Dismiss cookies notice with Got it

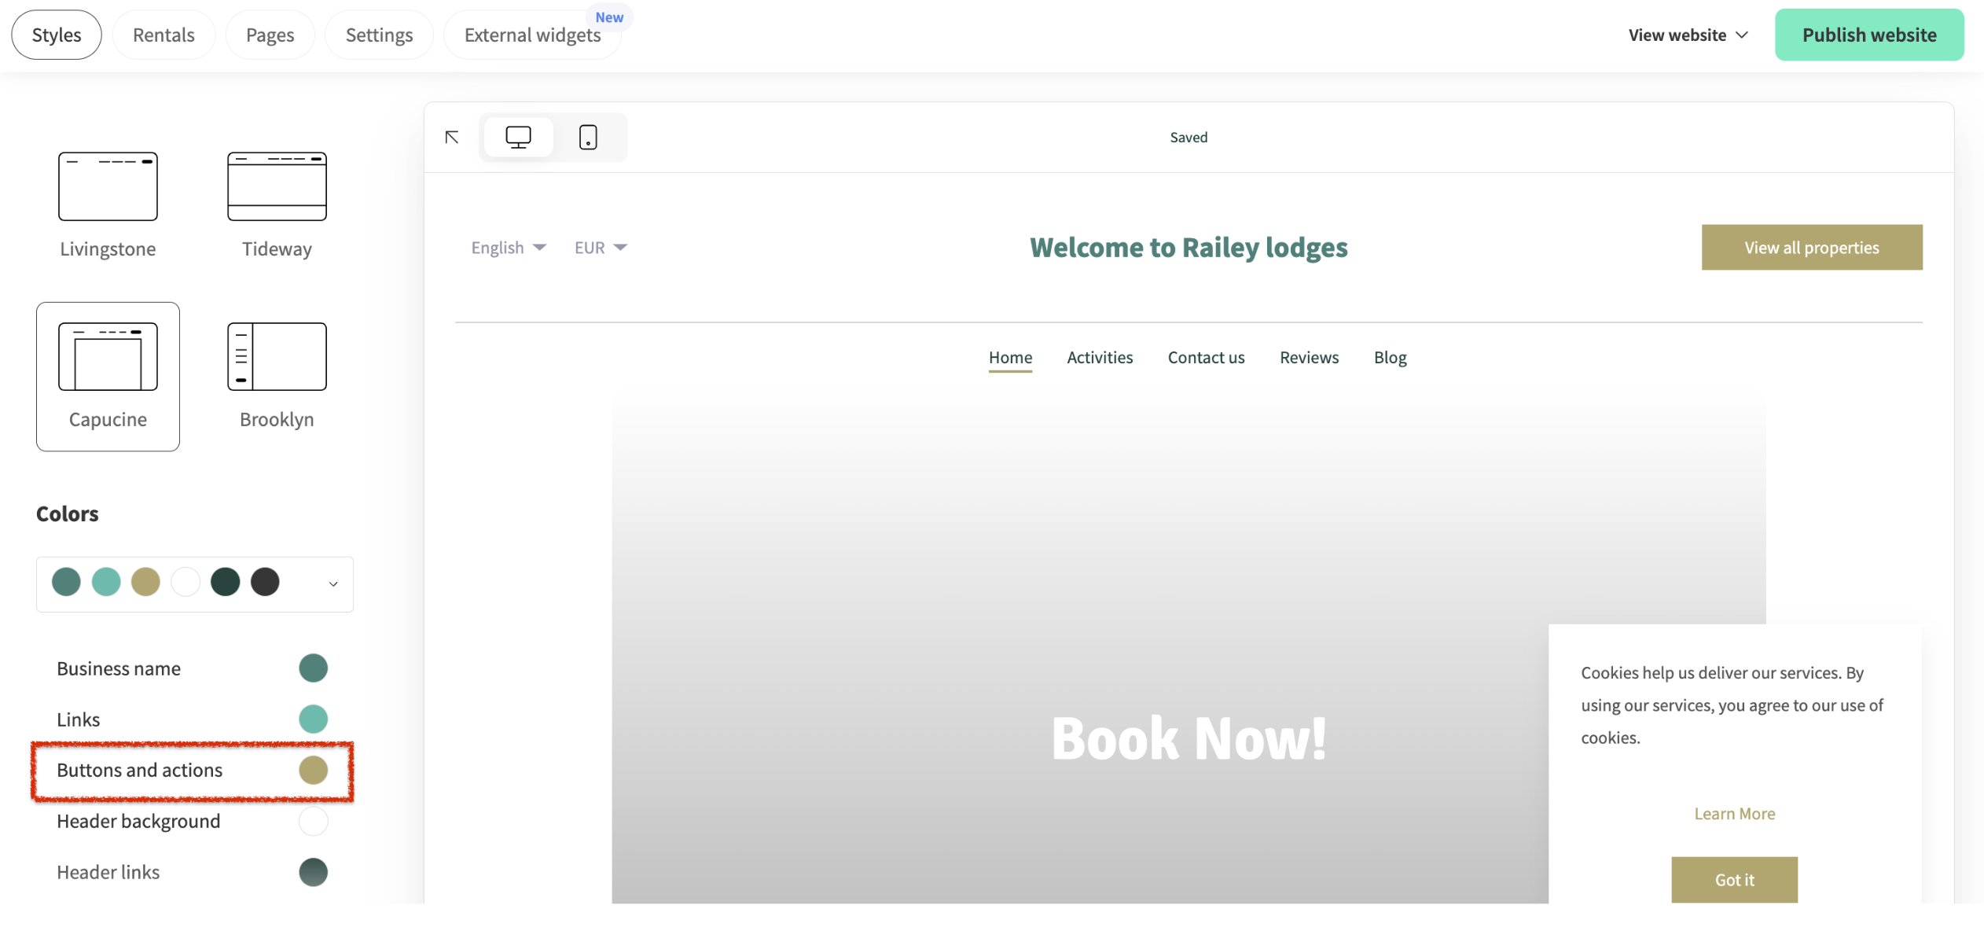(1734, 880)
